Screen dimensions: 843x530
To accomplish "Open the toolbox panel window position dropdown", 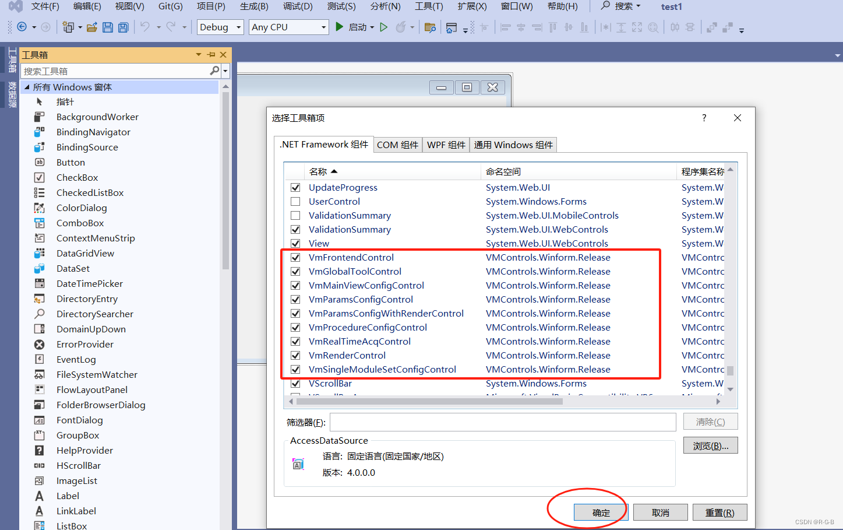I will click(x=199, y=55).
